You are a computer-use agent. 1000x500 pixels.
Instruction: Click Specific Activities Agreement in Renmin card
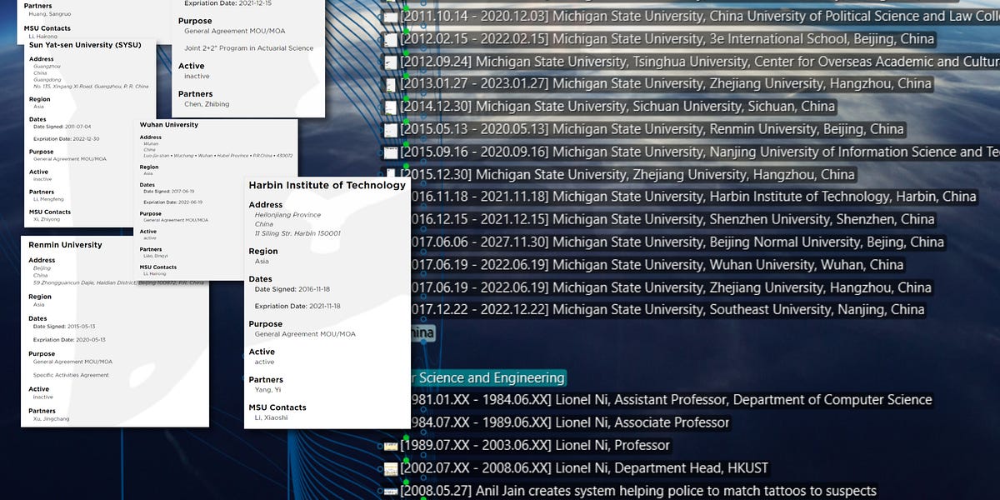tap(71, 375)
